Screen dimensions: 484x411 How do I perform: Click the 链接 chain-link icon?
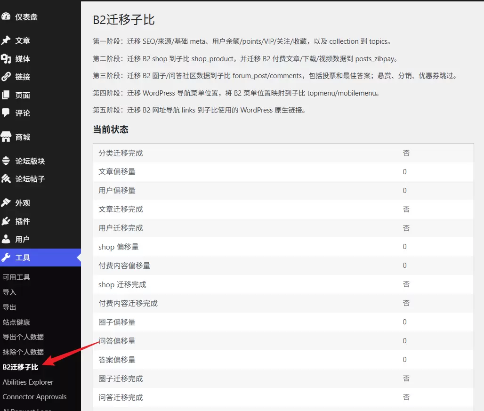tap(6, 77)
